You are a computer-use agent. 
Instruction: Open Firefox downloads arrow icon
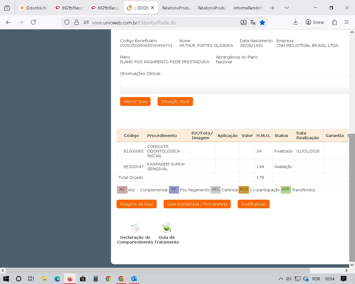point(295,22)
